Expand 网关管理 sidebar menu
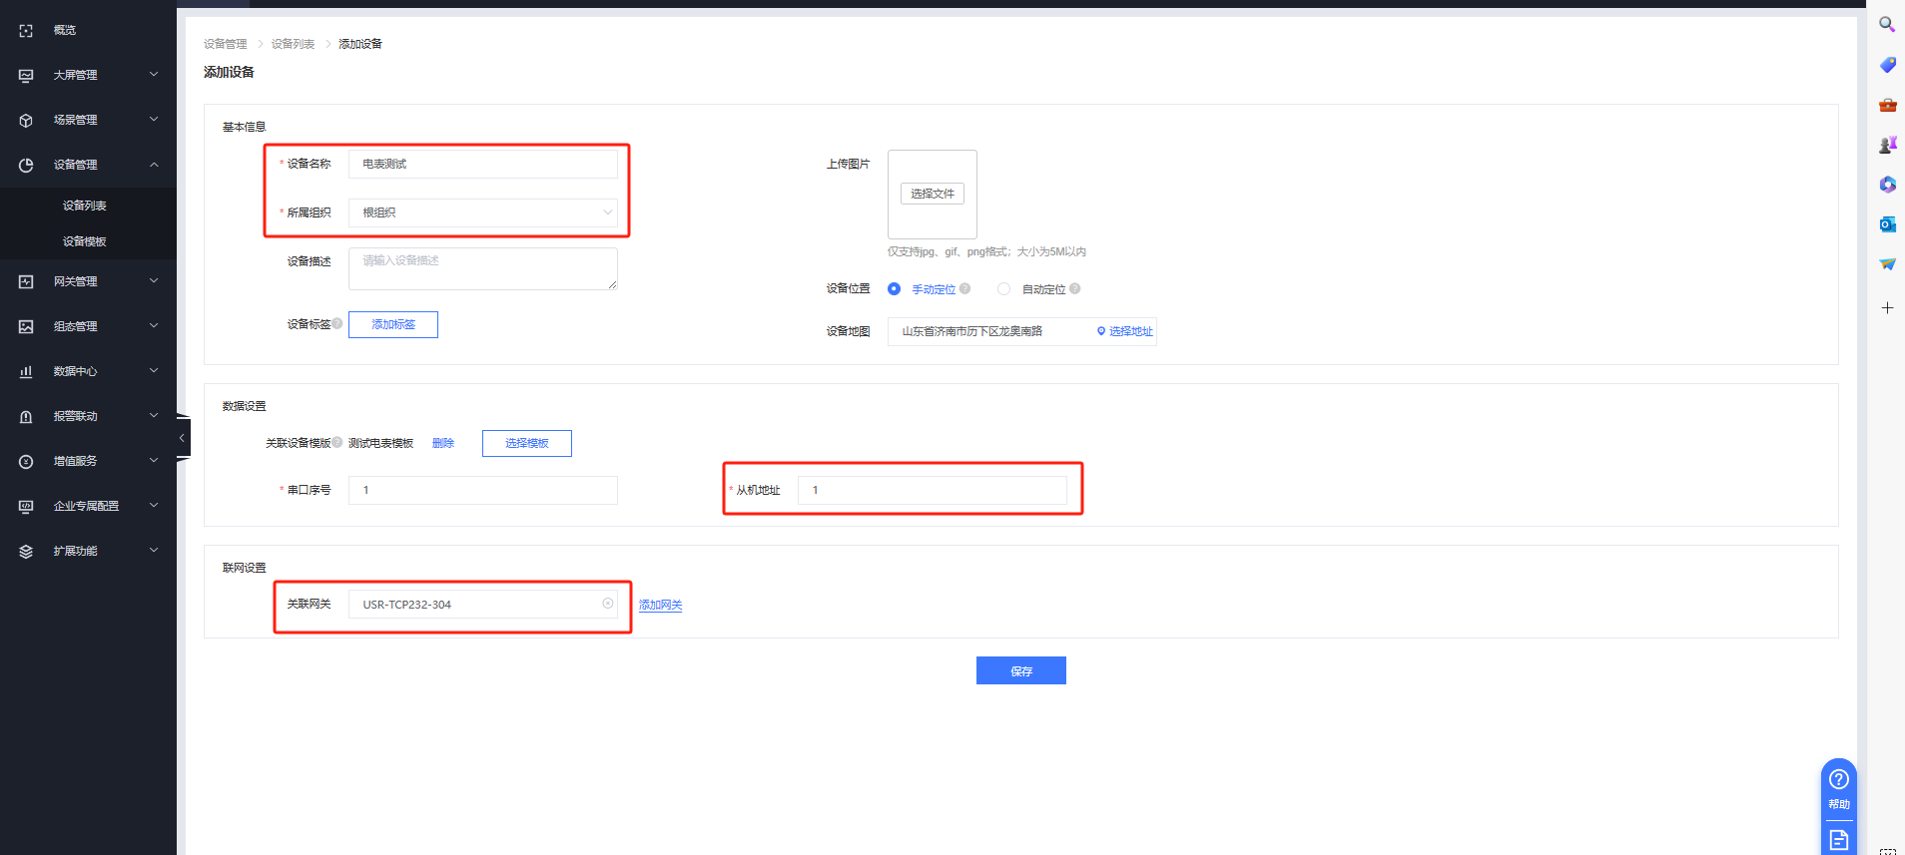 pos(88,281)
